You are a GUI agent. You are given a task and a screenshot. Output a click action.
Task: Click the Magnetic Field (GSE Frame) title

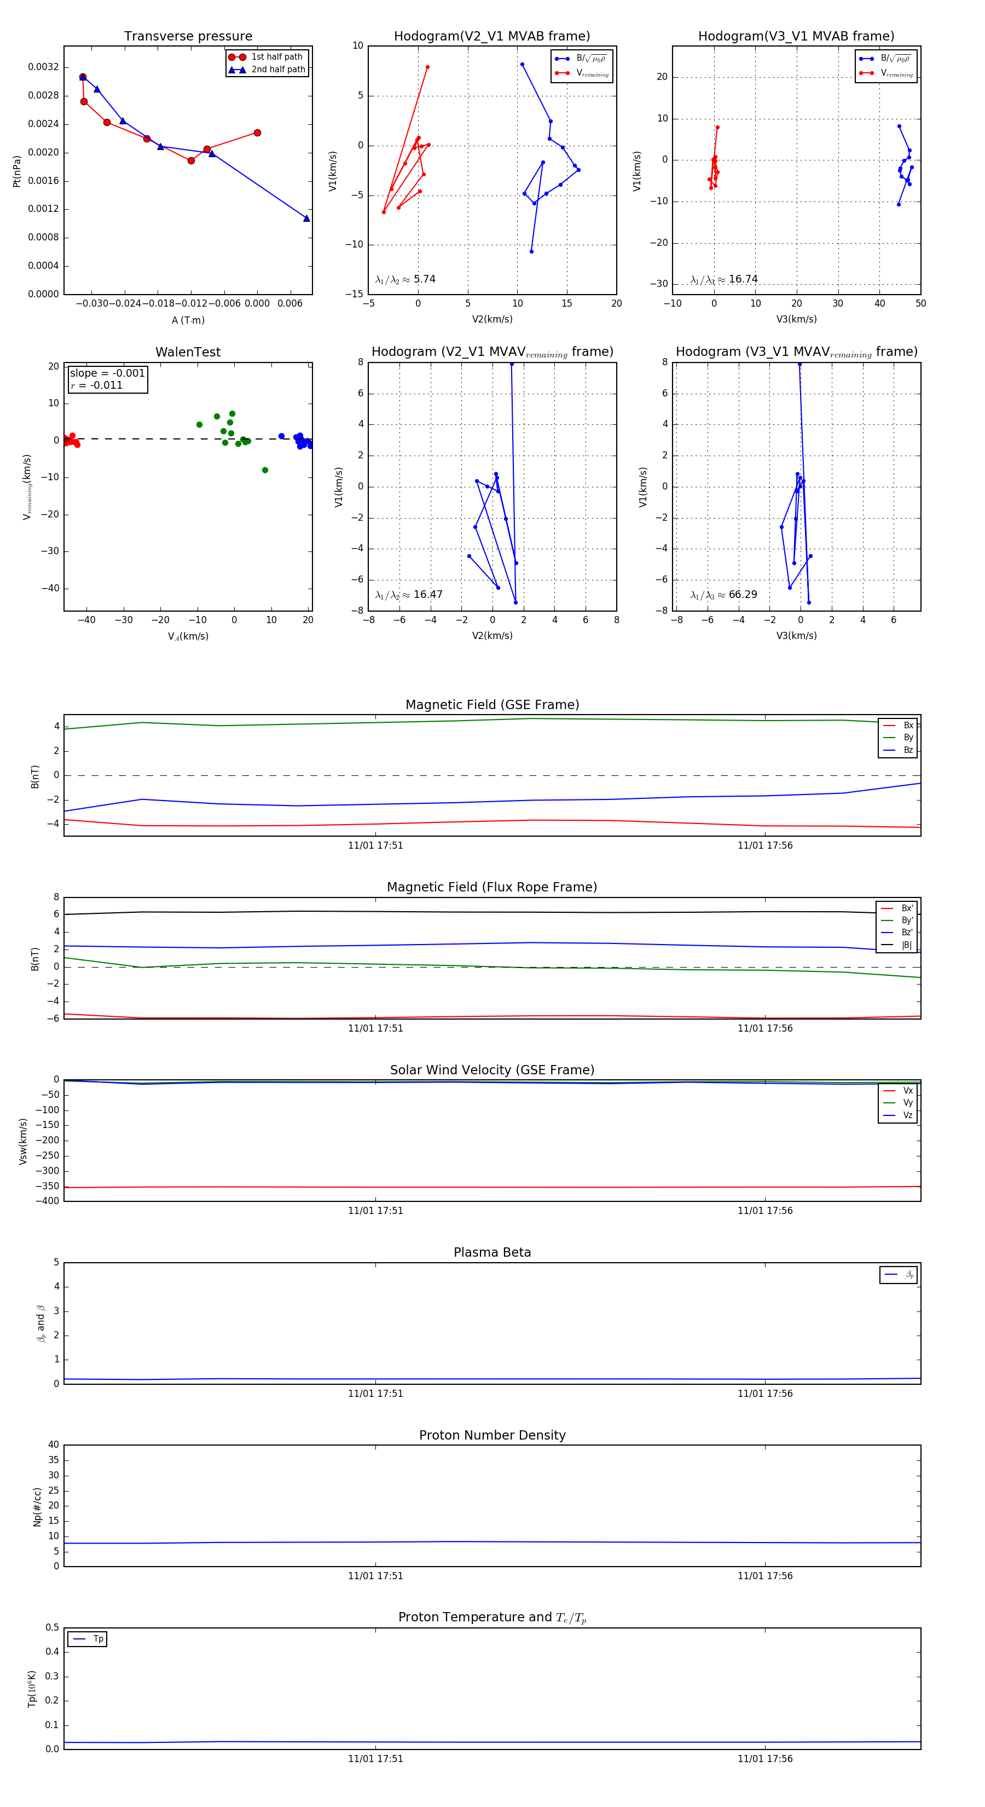coord(492,705)
